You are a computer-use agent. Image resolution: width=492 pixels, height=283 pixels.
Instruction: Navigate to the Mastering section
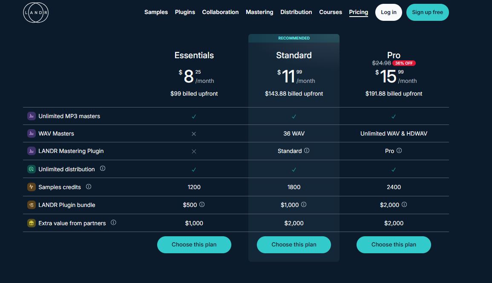point(259,12)
